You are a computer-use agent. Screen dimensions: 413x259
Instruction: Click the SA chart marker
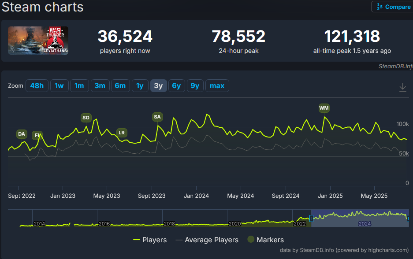[157, 117]
